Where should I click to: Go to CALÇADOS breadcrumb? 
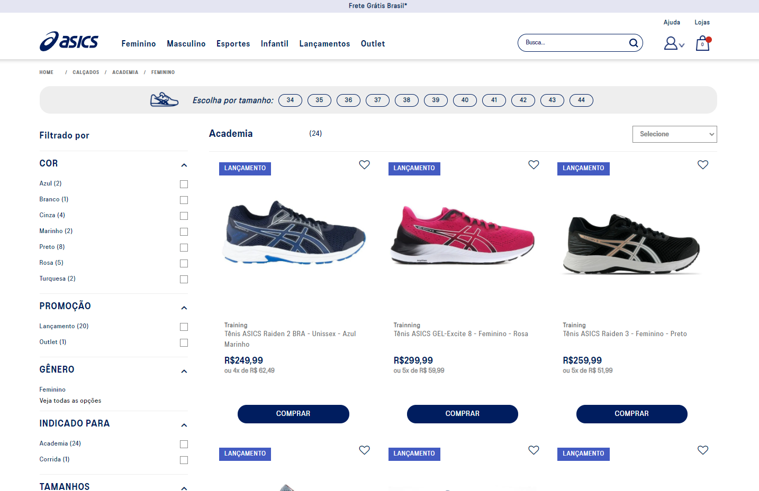click(86, 72)
